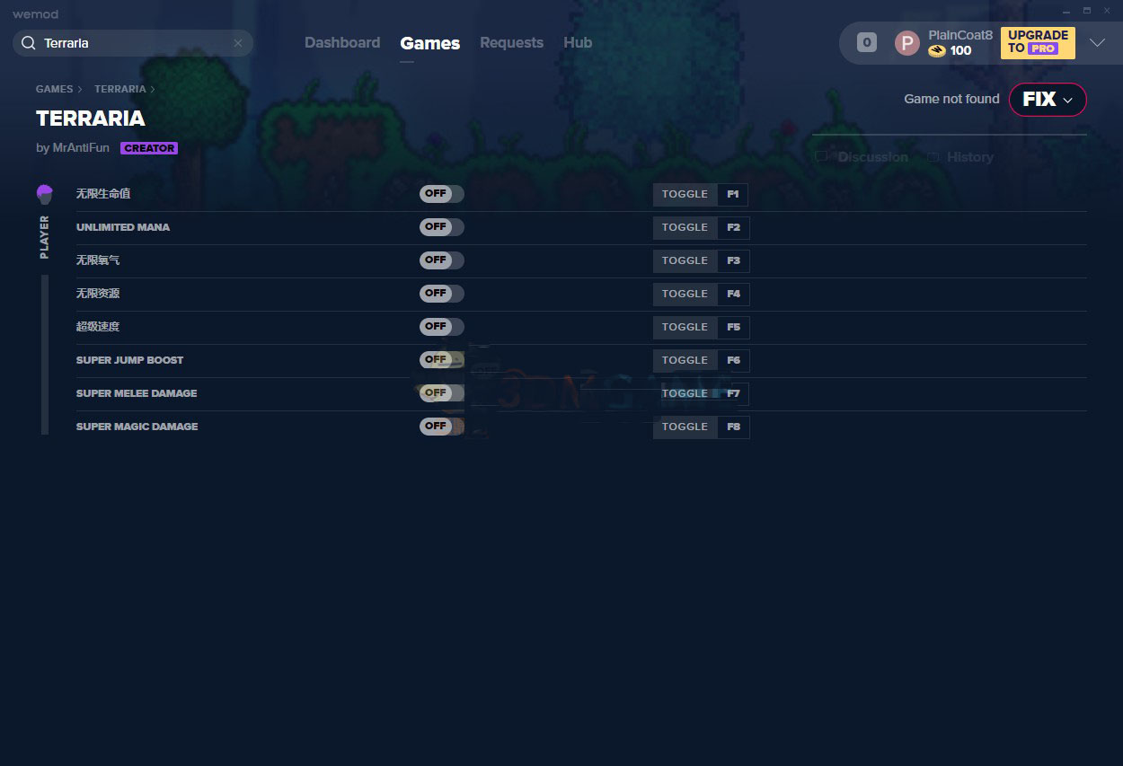Click the coins icon beside 100

pyautogui.click(x=937, y=51)
